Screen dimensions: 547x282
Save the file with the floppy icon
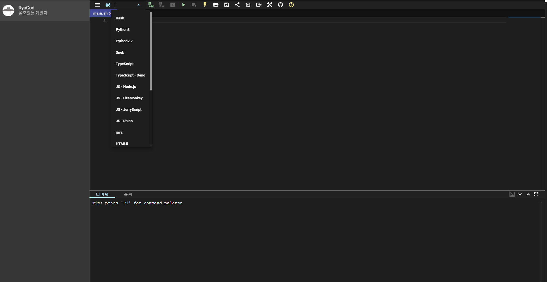coord(226,5)
